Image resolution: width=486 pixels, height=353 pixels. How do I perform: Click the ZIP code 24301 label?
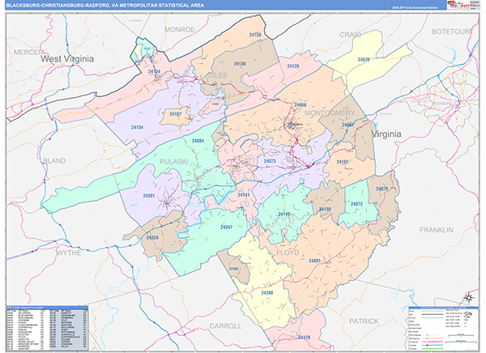148,197
